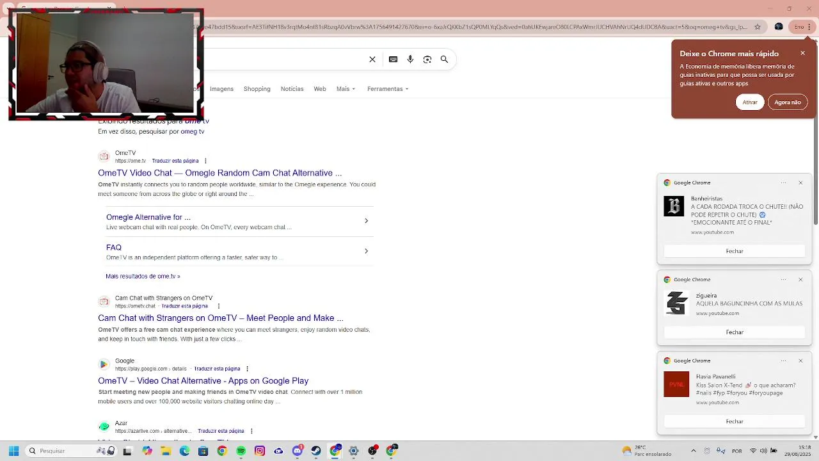Image resolution: width=819 pixels, height=461 pixels.
Task: Open Settings gear on the taskbar
Action: coord(353,451)
